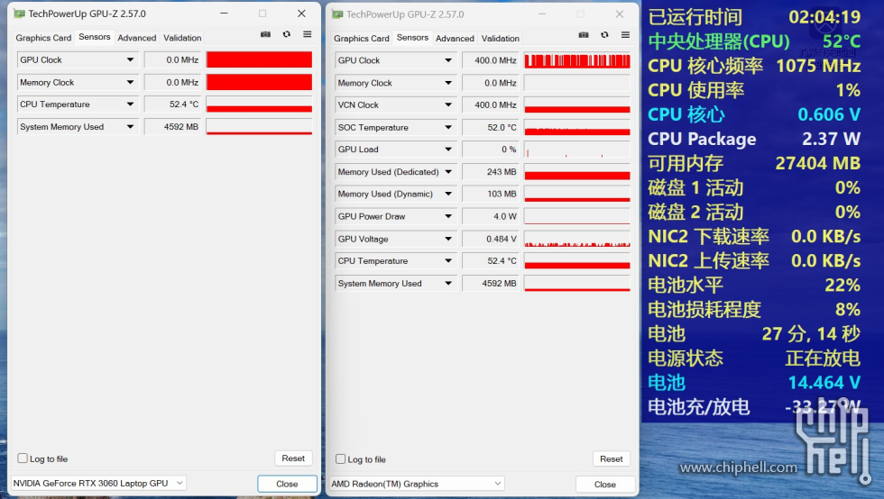Click refresh icon in NVIDIA GPU-Z window
This screenshot has width=884, height=499.
[287, 34]
